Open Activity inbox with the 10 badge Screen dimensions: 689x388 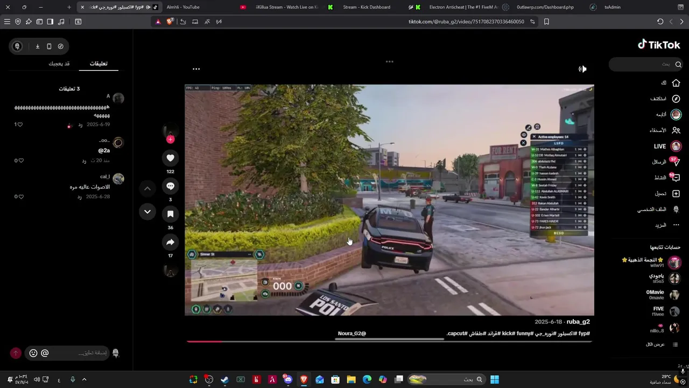point(666,177)
